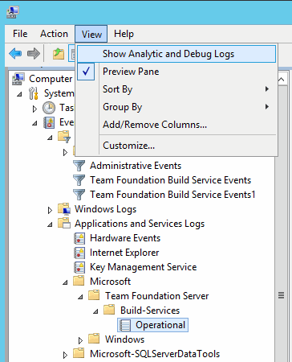Click the tree pane scrollbar thumb
292x362 pixels.
[x=281, y=295]
